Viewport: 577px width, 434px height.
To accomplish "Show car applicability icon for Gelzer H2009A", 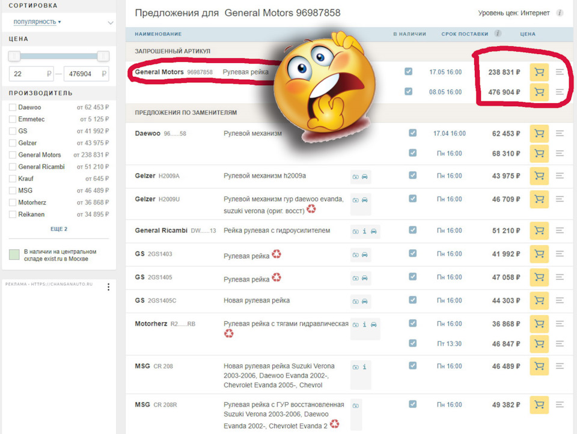I will 365,176.
